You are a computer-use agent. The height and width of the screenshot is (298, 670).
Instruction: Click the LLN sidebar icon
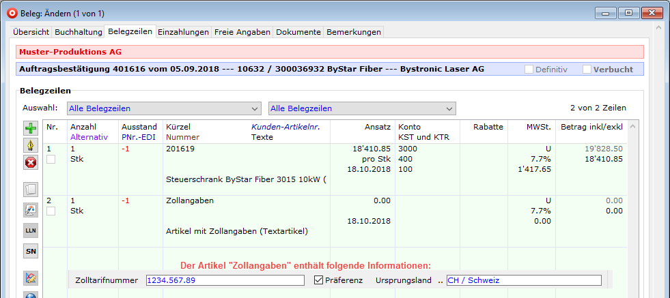click(x=31, y=230)
